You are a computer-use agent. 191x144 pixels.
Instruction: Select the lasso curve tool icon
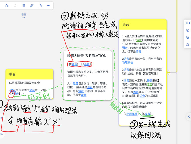tap(32, 6)
